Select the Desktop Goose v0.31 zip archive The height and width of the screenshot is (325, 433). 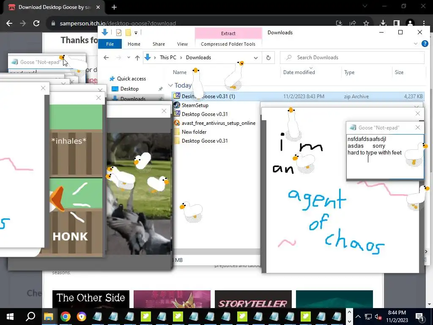[205, 114]
